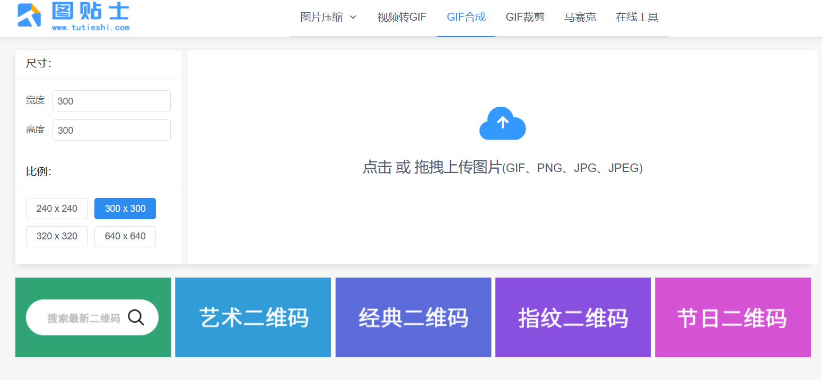Screen dimensions: 822x380
Task: Open the 艺术二维码 banner
Action: (253, 317)
